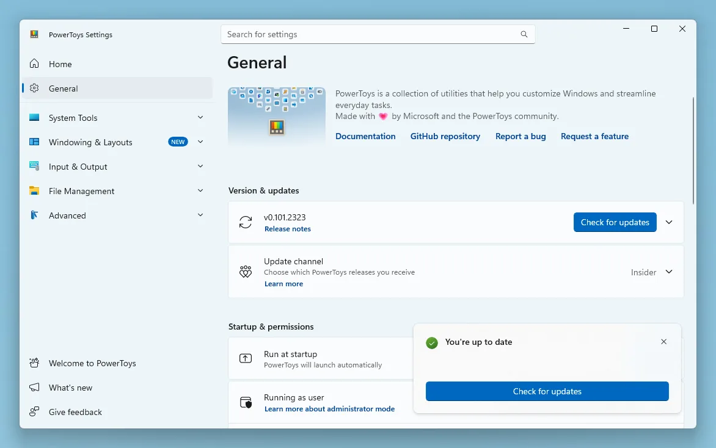Open the Request a feature link

[594, 136]
